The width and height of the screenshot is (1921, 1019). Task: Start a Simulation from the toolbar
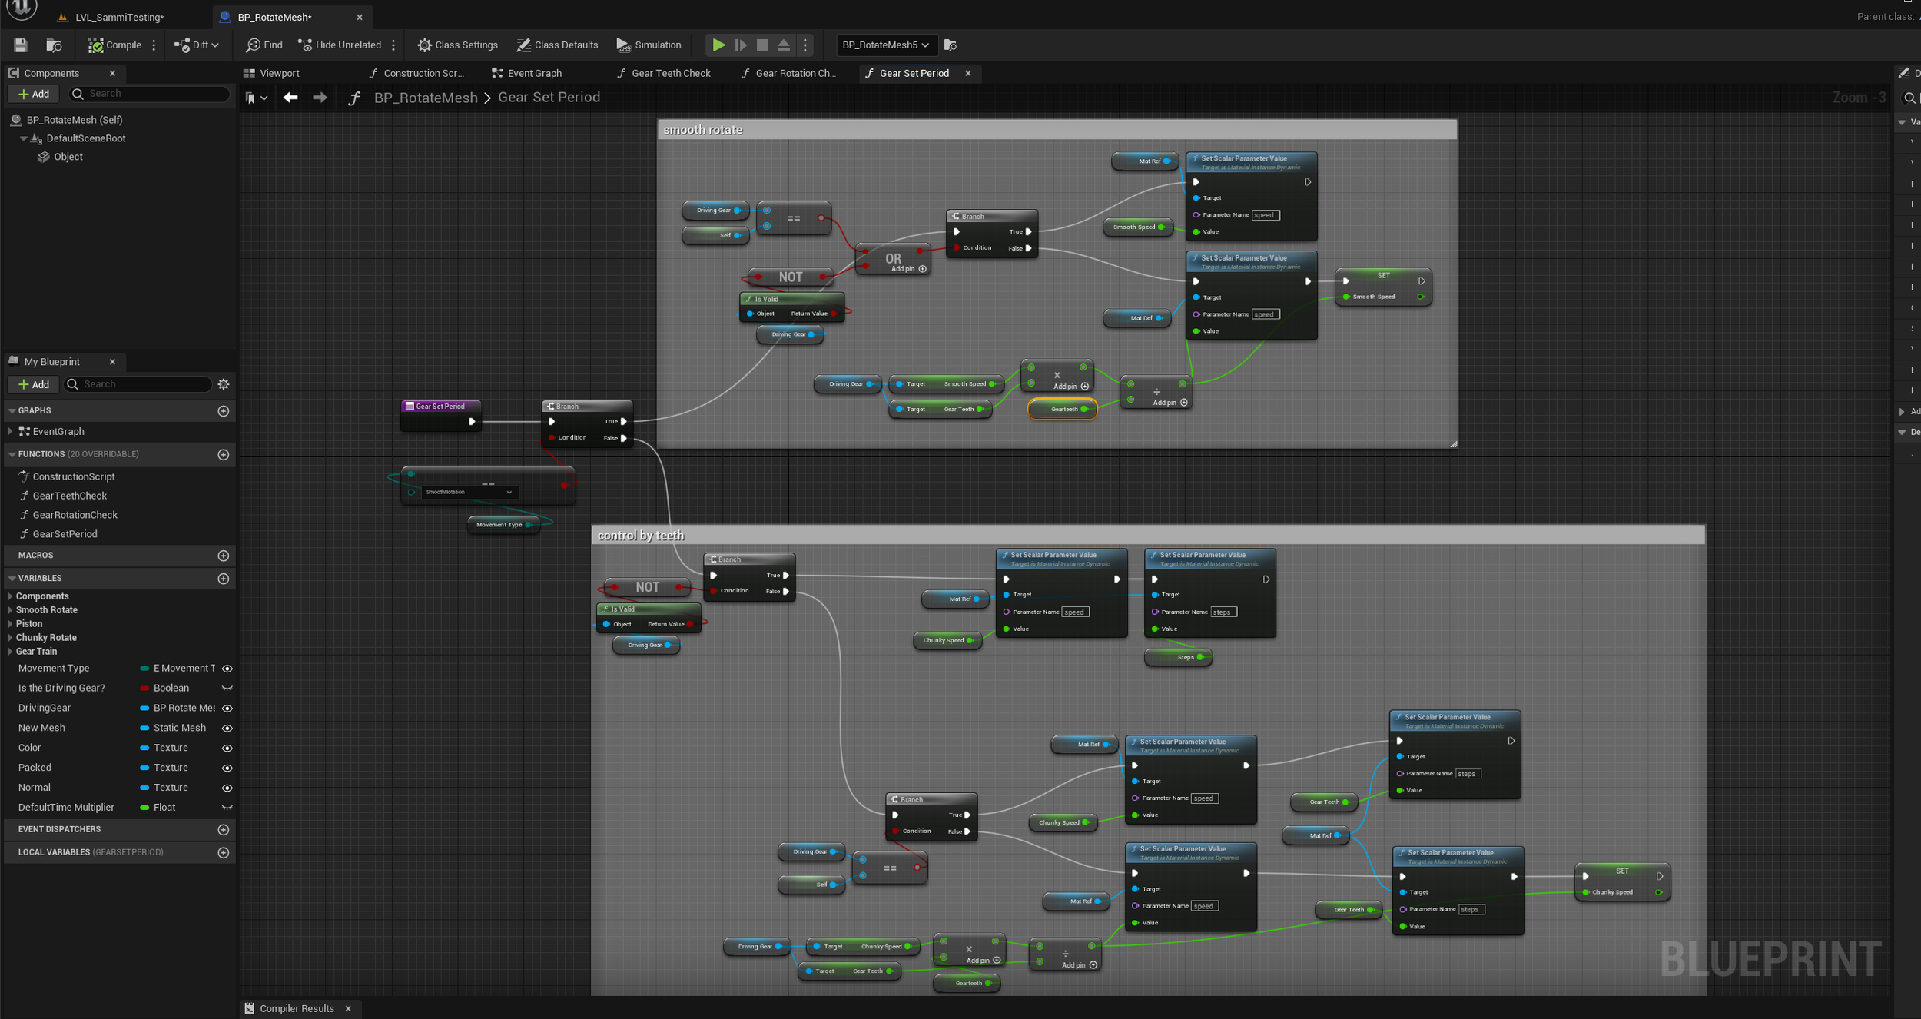649,45
